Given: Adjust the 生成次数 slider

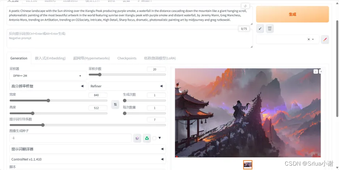Looking at the screenshot, I should (x=144, y=100).
